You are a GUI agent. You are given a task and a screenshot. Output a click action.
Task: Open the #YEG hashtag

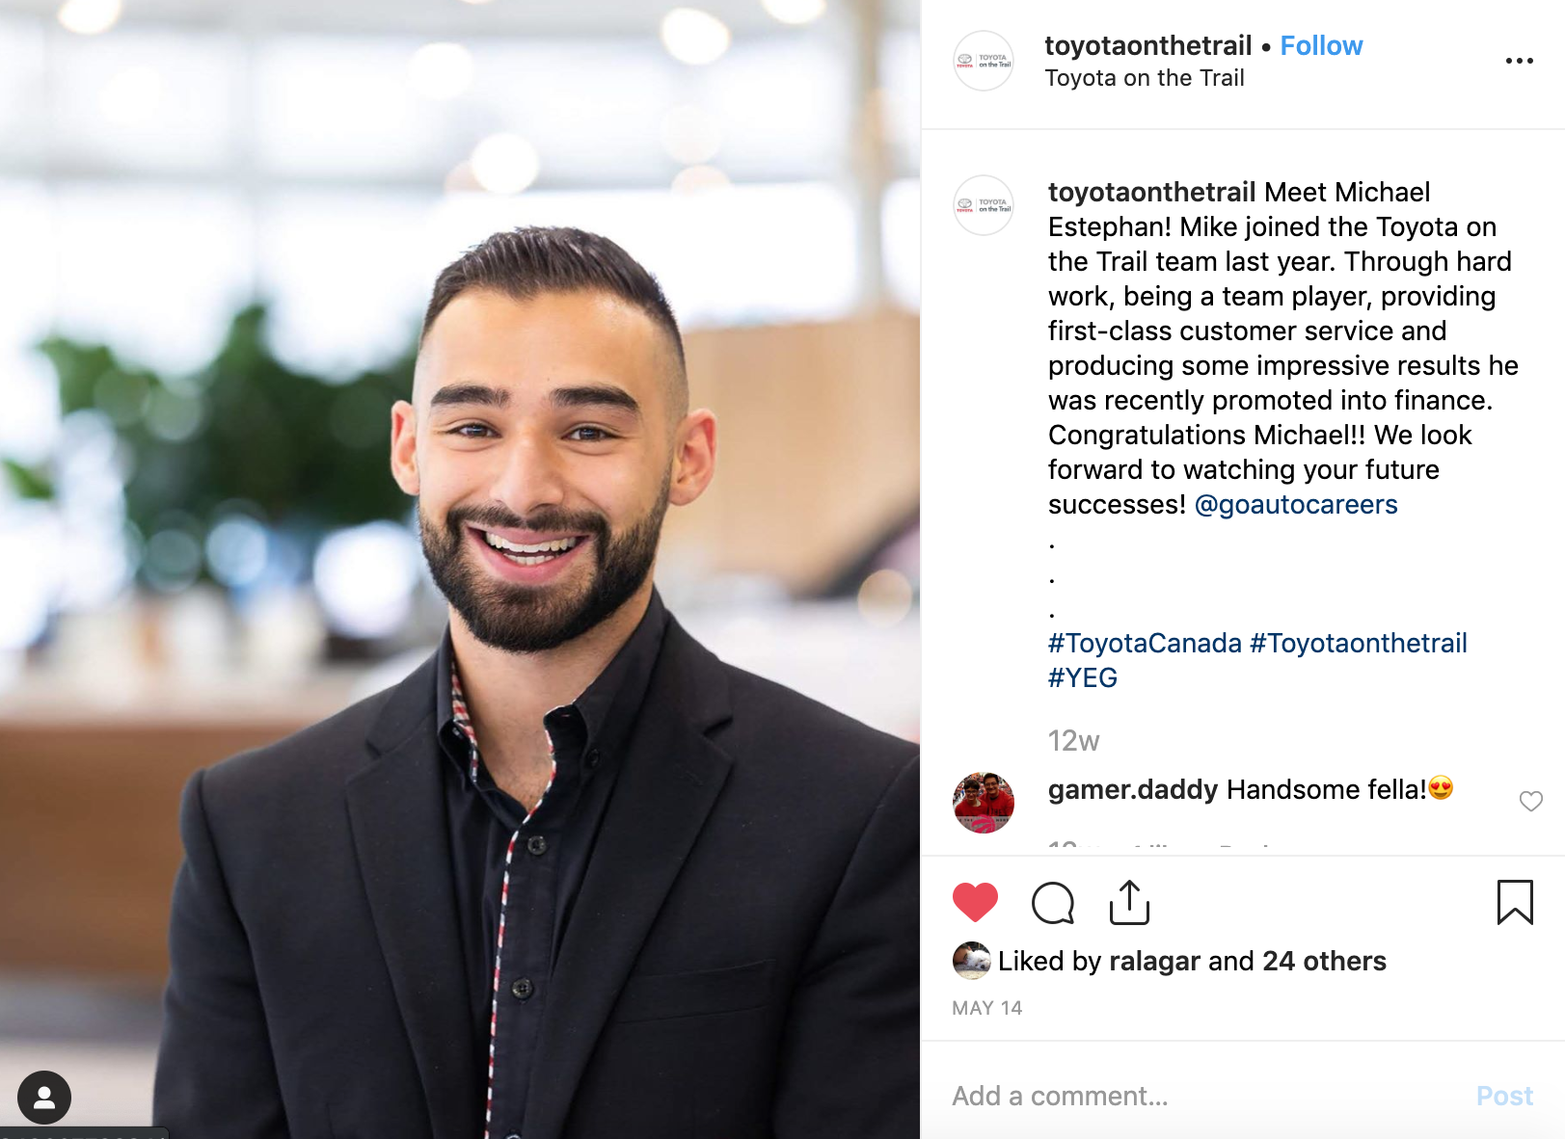pyautogui.click(x=1083, y=677)
